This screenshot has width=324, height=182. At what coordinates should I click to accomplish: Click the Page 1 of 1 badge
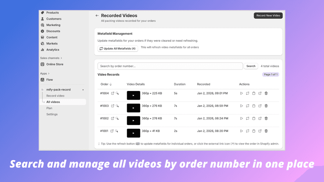(271, 75)
